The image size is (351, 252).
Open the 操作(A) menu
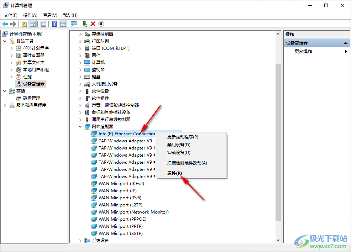pos(30,15)
